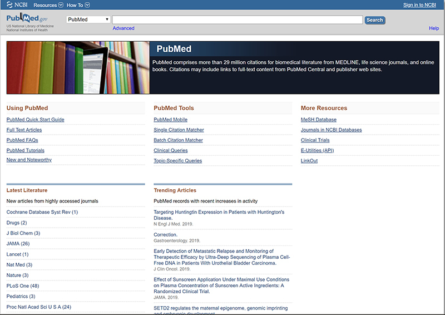Open Effect of Sunscreen Application article
Image resolution: width=445 pixels, height=315 pixels.
tap(221, 286)
